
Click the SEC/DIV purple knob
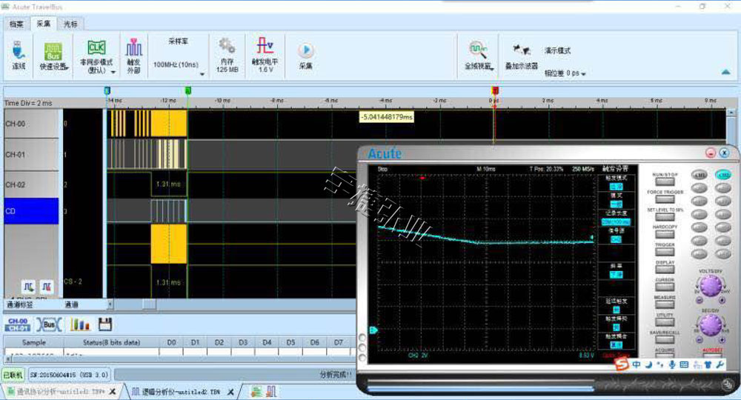tap(711, 324)
